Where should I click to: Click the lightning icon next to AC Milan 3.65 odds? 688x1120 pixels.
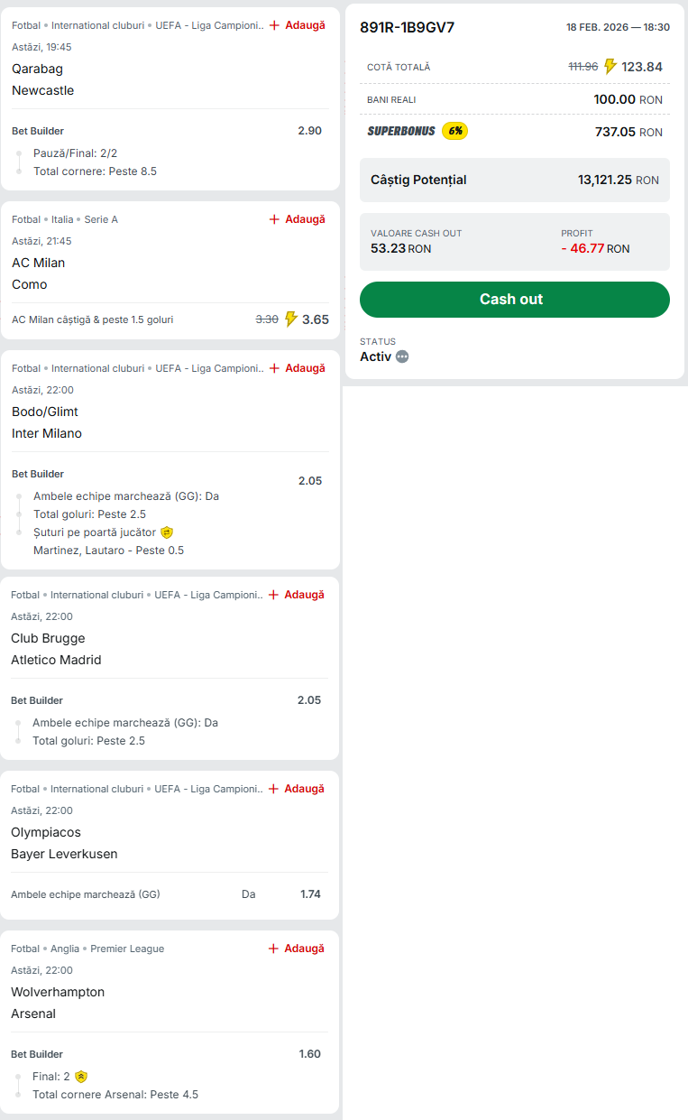(290, 319)
